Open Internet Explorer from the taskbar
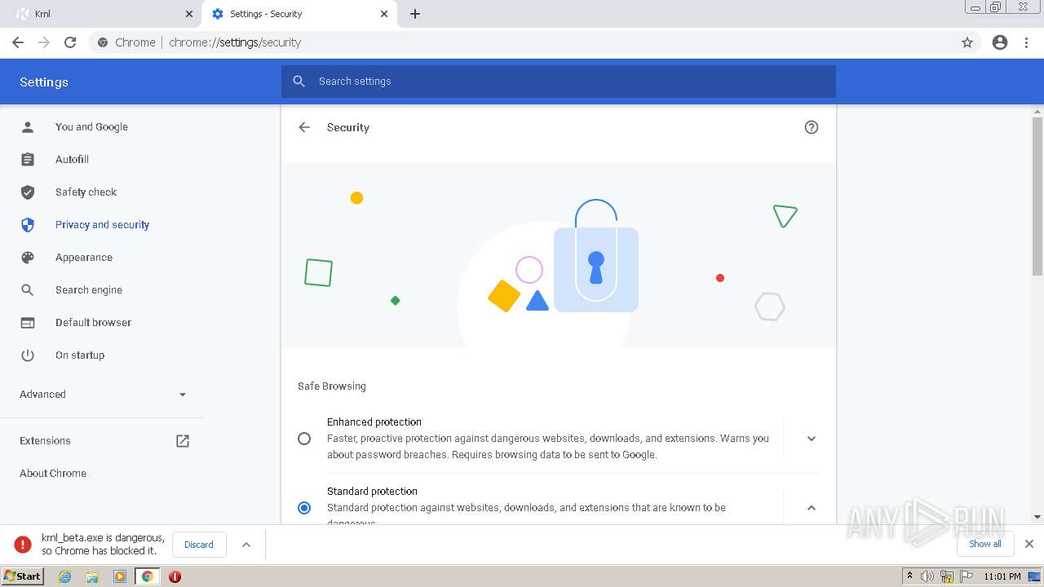The height and width of the screenshot is (587, 1044). (x=64, y=576)
